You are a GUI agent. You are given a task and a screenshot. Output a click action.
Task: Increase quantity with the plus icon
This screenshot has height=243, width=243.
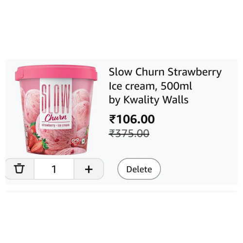(x=88, y=169)
